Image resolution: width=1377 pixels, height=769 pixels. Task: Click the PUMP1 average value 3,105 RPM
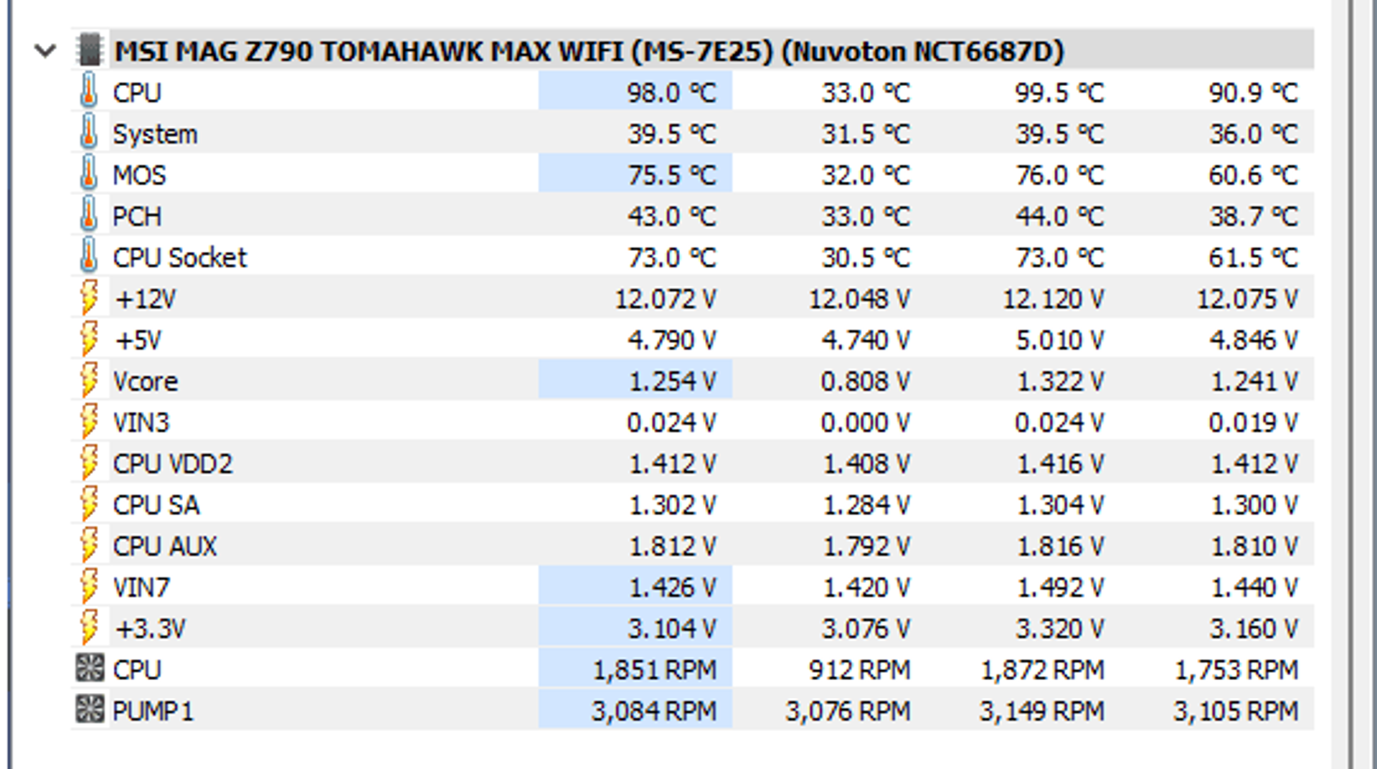pyautogui.click(x=1236, y=712)
